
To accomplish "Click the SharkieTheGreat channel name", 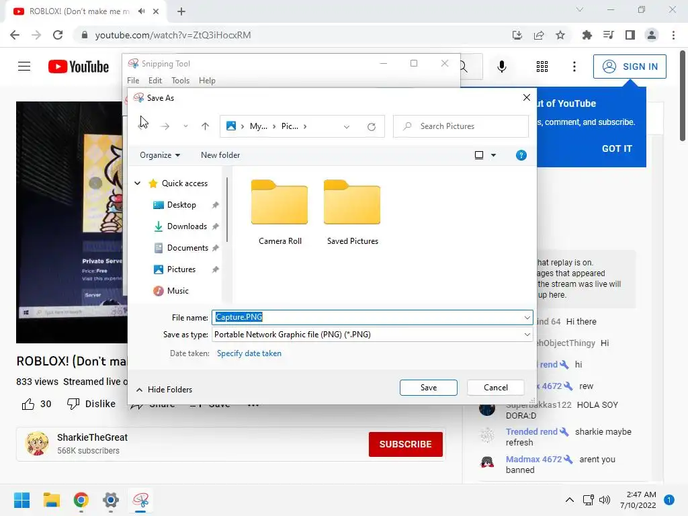I will (92, 437).
